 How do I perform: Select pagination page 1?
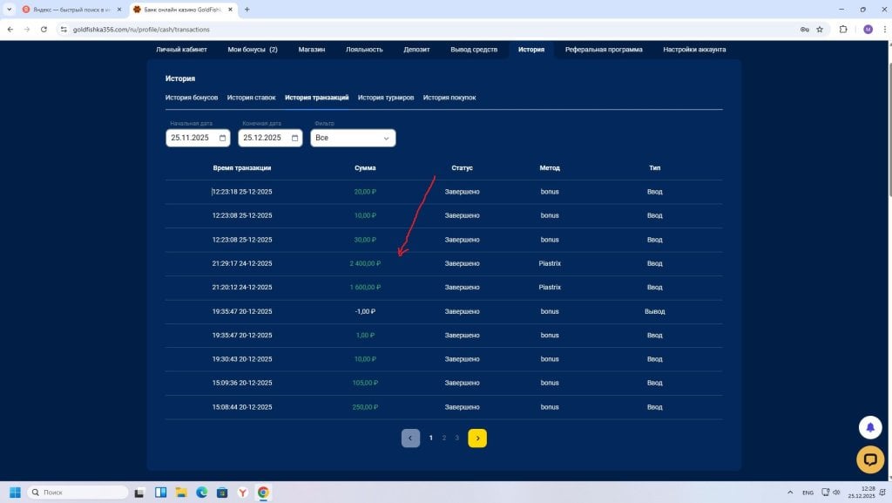(430, 438)
